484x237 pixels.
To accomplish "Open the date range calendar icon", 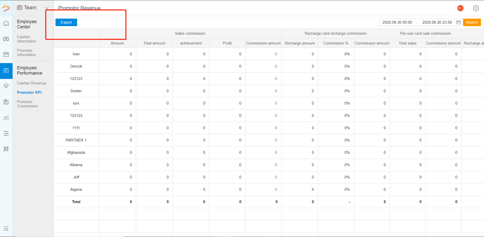I will point(459,22).
